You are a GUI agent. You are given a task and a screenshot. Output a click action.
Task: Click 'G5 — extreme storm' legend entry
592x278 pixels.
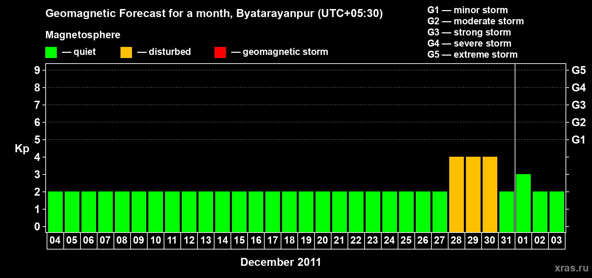point(472,55)
